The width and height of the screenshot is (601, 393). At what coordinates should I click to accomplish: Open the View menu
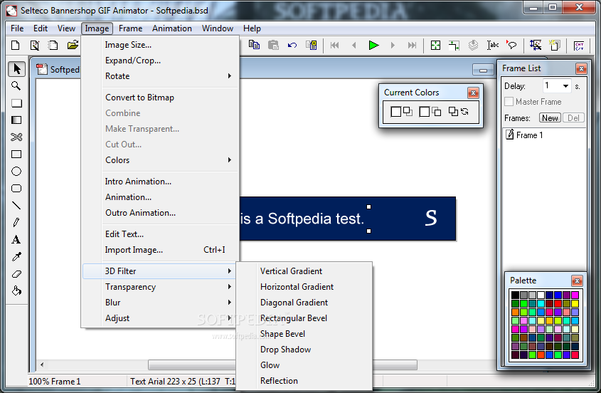click(66, 28)
